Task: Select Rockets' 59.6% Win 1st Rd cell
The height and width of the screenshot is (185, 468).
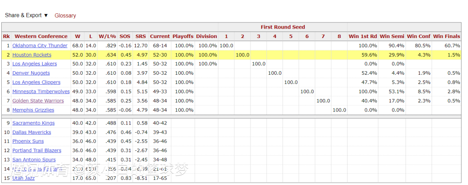Action: click(363, 55)
